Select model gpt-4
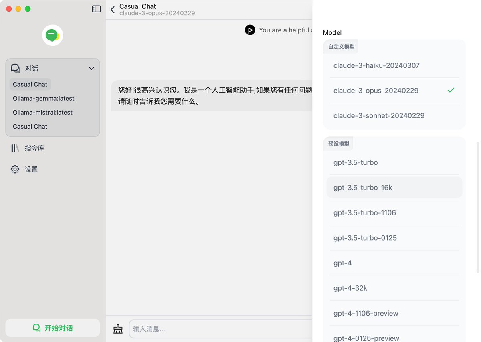This screenshot has height=342, width=481. (x=394, y=263)
